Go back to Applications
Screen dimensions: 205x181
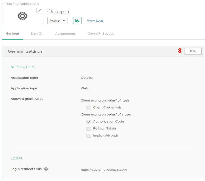[21, 4]
